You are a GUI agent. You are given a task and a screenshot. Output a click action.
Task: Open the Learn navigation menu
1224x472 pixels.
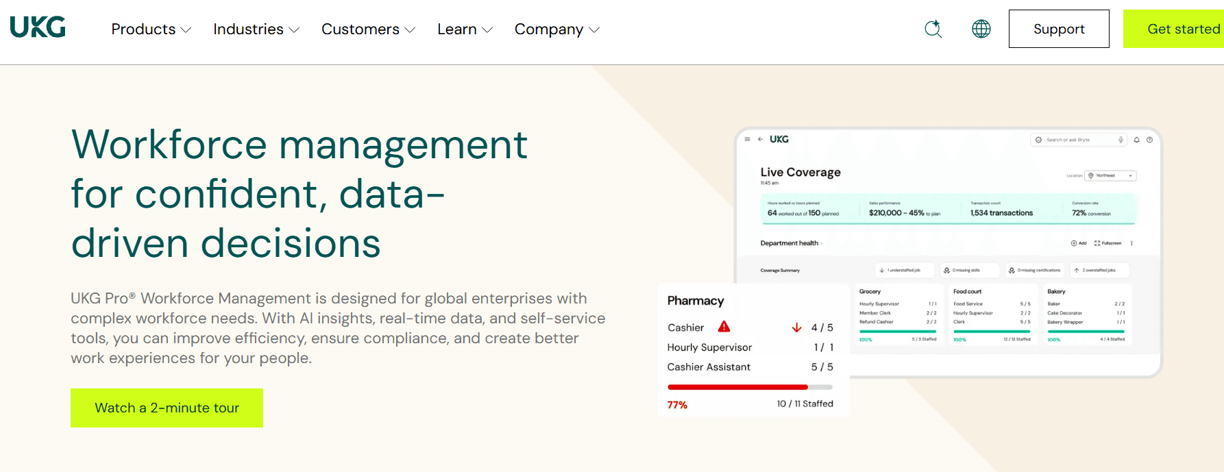point(465,29)
